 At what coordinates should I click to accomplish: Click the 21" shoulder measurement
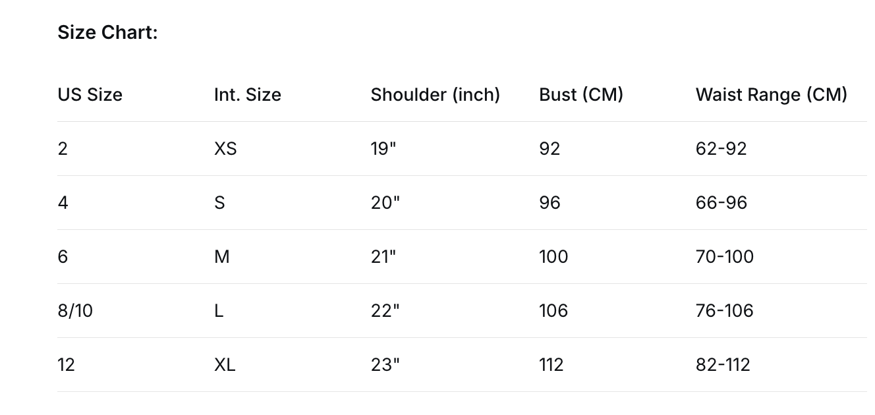[x=383, y=257]
